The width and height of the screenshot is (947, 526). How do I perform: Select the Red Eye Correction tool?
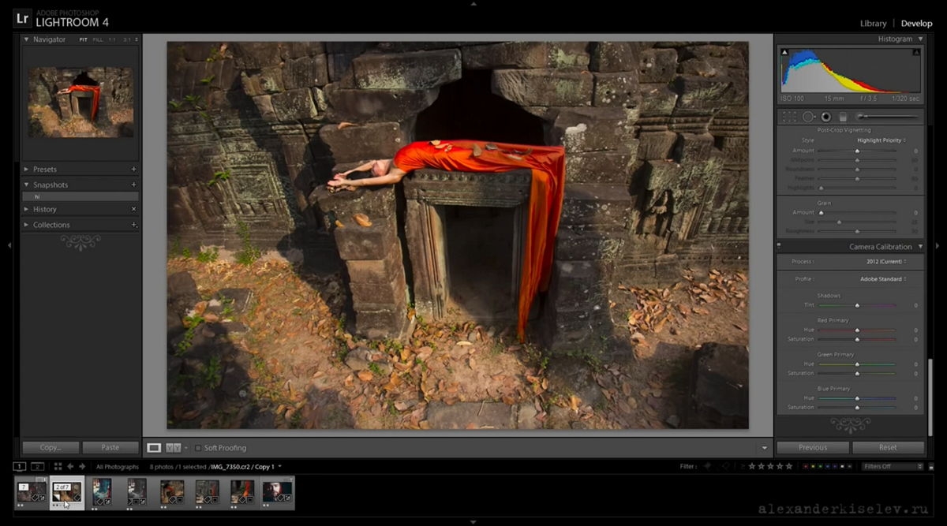825,117
